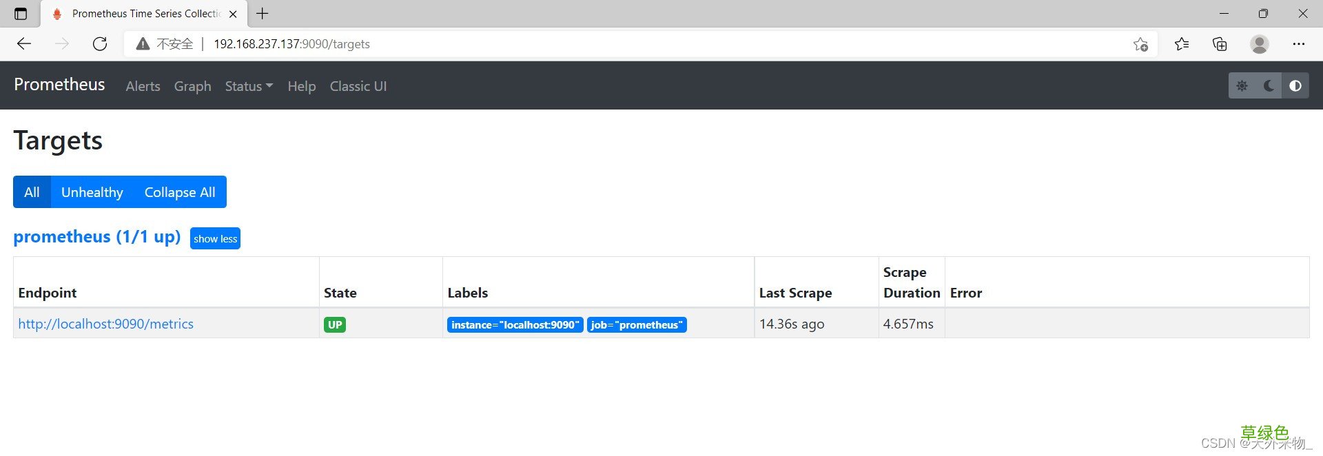Add this page to favorites star
The image size is (1323, 456).
[x=1140, y=44]
